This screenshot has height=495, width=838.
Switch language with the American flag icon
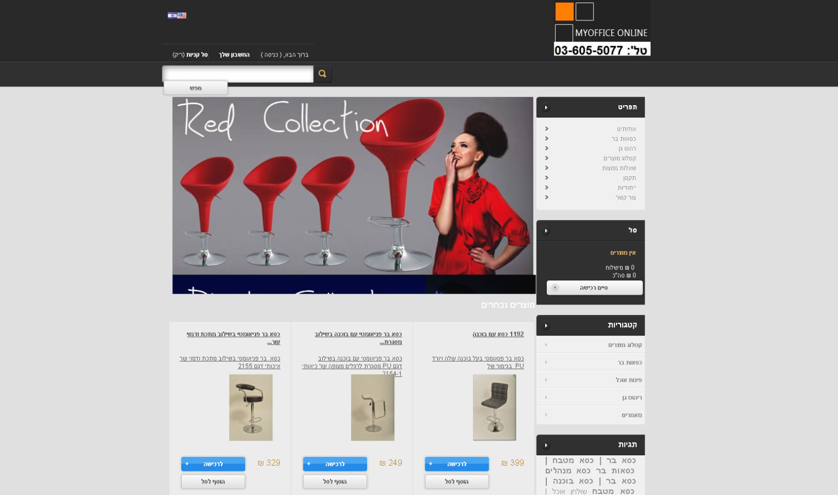pos(182,16)
